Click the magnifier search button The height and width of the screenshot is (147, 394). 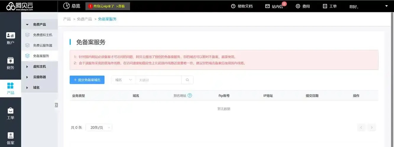click(187, 80)
